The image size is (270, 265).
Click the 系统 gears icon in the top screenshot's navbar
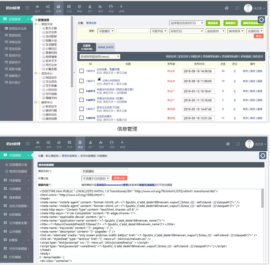(48, 8)
